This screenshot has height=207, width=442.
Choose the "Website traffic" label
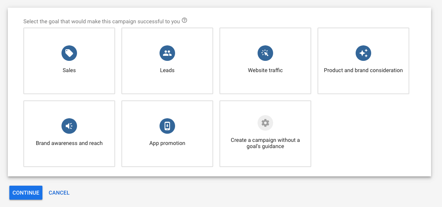pyautogui.click(x=265, y=70)
